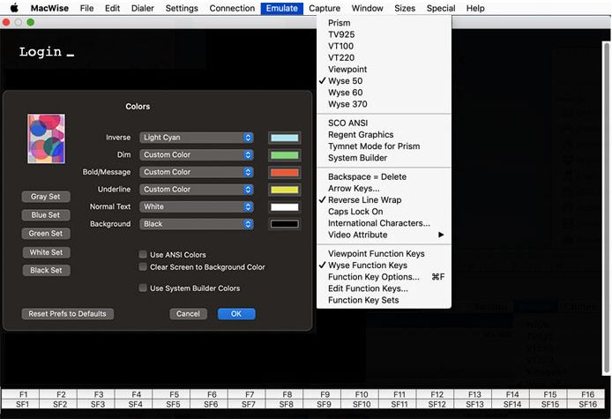Toggle Clear Screen to Background Color

[143, 266]
